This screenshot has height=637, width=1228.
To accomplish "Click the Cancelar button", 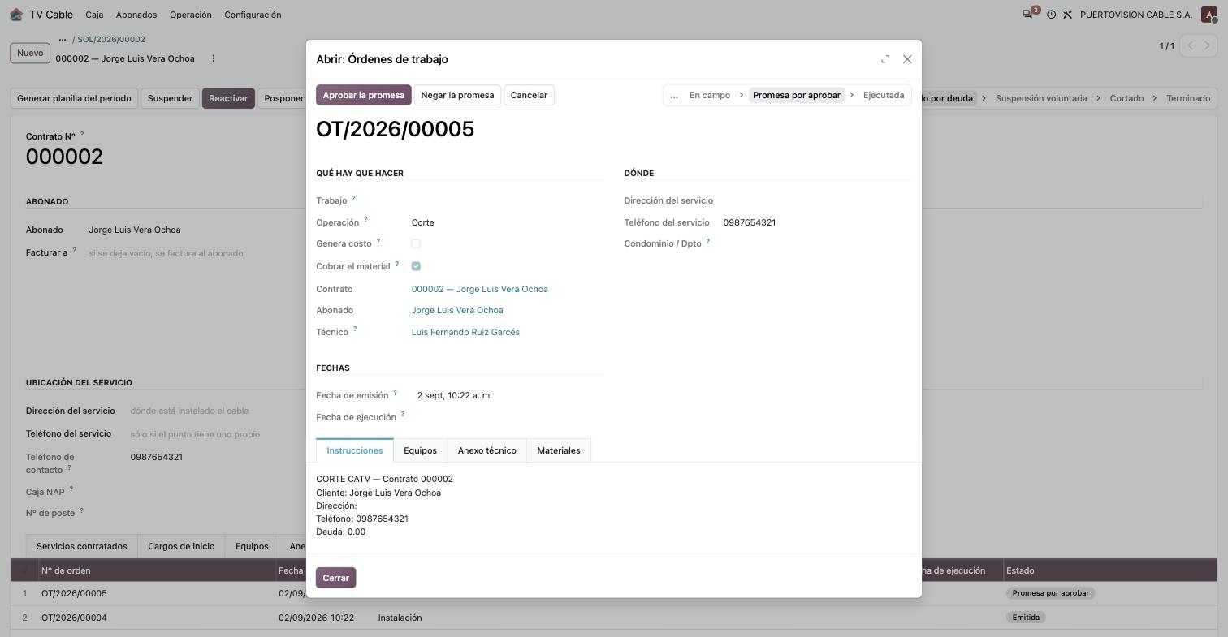I will point(529,95).
